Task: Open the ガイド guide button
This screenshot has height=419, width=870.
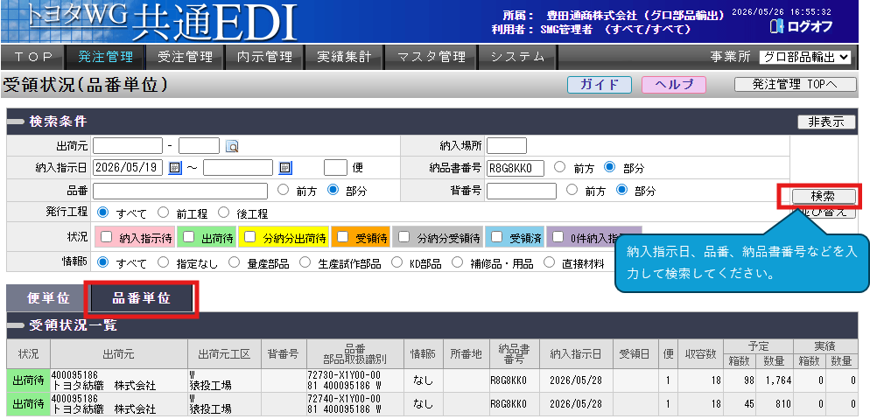Action: (600, 84)
